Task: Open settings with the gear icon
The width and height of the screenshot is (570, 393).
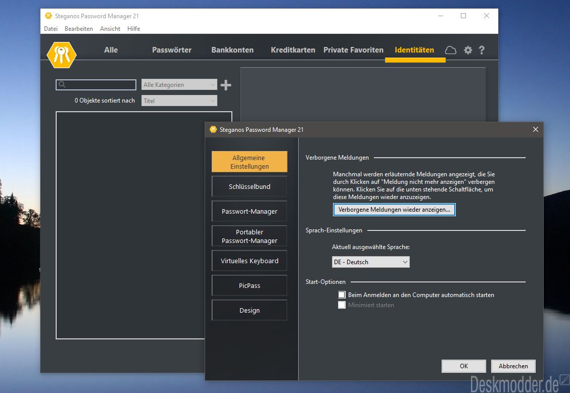Action: click(468, 50)
